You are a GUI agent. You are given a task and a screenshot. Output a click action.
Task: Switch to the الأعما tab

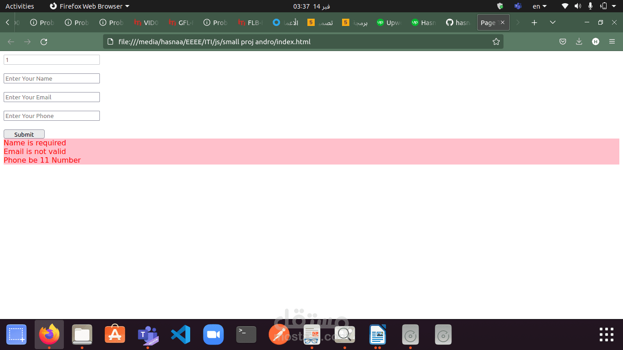pyautogui.click(x=285, y=23)
